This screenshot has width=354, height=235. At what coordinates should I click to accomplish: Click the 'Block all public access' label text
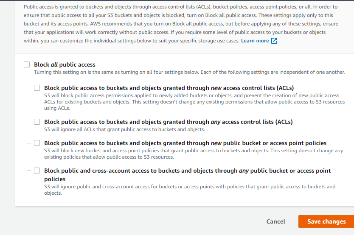[x=65, y=64]
